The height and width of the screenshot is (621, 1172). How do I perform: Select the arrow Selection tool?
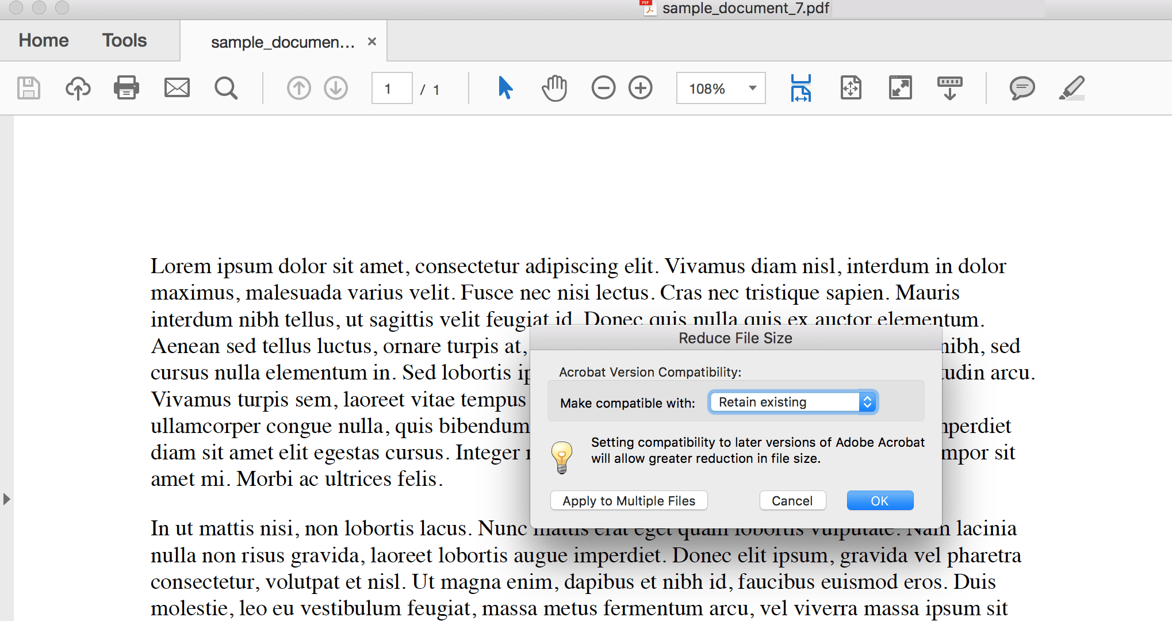[x=505, y=89]
